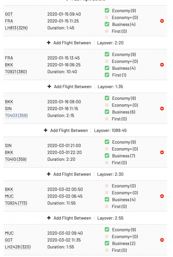The width and height of the screenshot is (173, 257).
Task: Remove the GOT to FRA flight LH813
Action: [x=162, y=21]
